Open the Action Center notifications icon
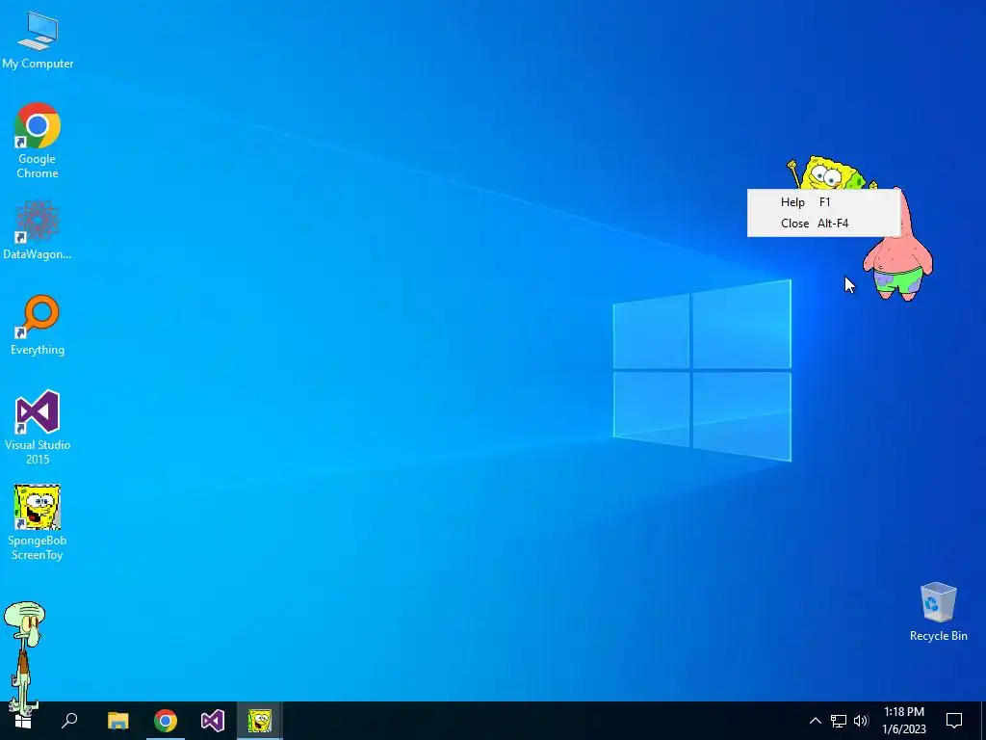Viewport: 986px width, 740px height. tap(954, 721)
